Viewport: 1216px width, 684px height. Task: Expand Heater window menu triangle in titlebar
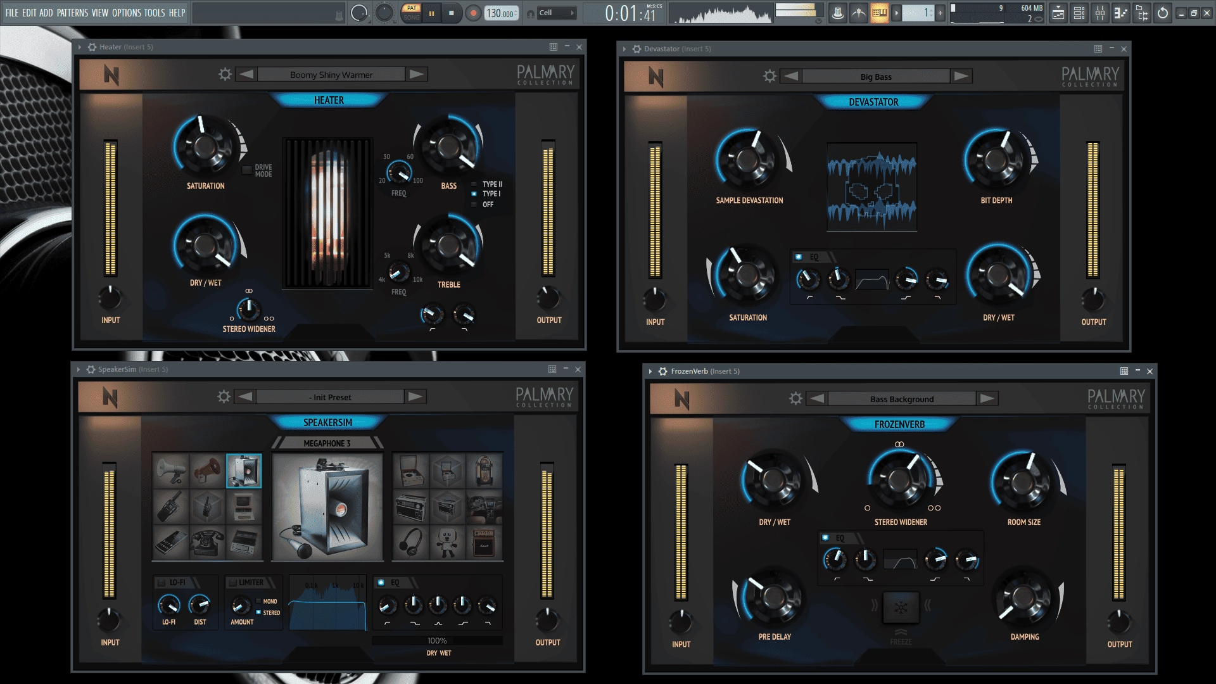tap(80, 47)
